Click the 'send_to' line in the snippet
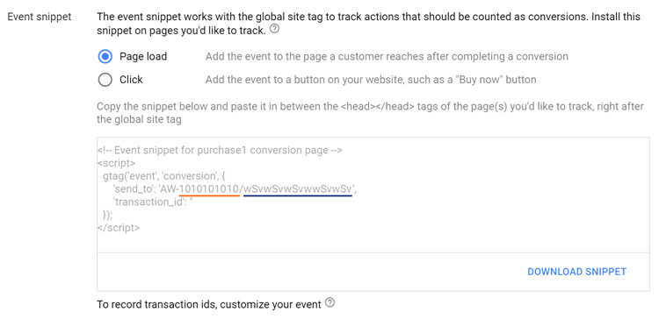Viewport: 659px width, 319px height. (235, 189)
